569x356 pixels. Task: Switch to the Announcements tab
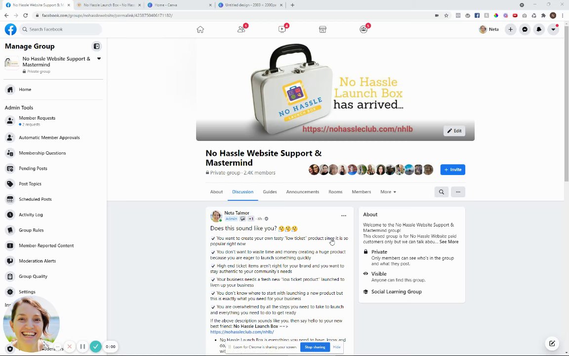click(x=303, y=192)
